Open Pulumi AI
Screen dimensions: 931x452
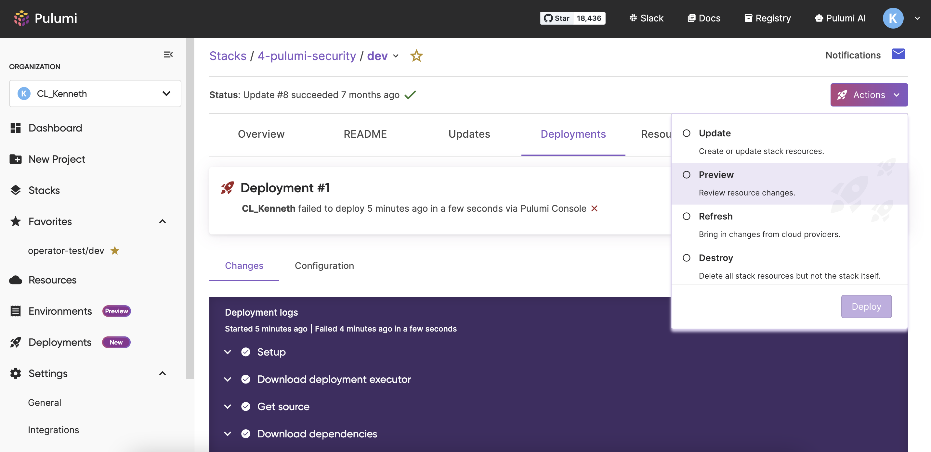(x=840, y=18)
